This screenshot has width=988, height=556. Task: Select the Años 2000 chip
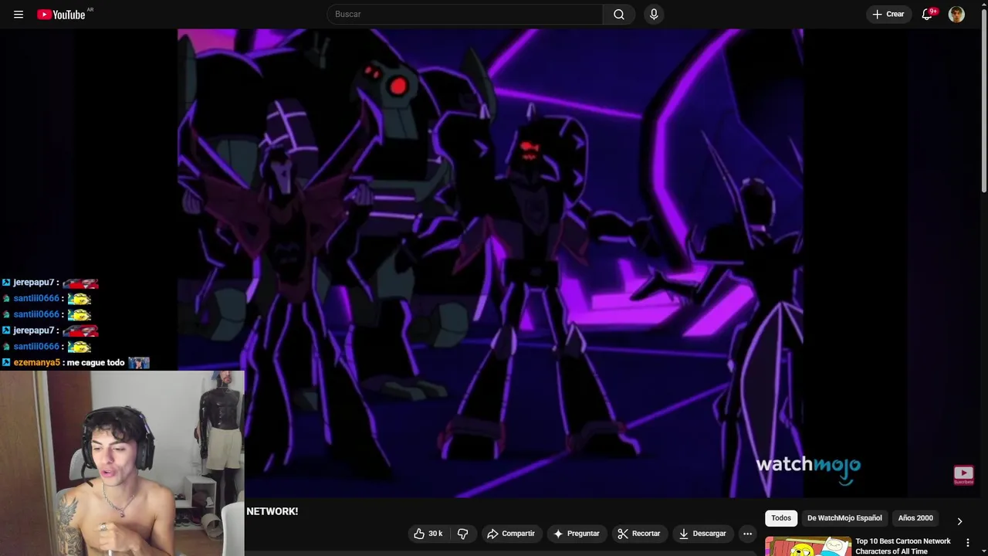point(915,518)
